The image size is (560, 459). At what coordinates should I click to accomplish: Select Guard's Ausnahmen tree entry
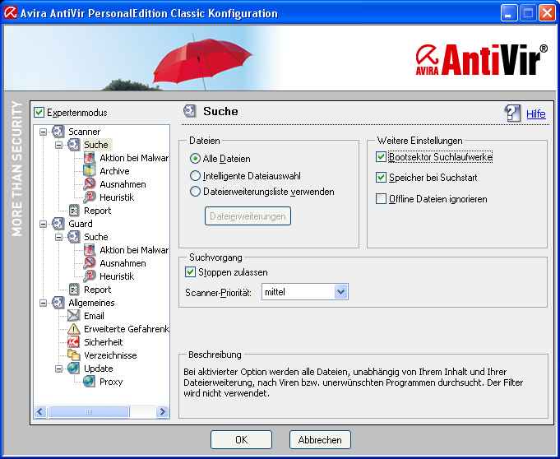coord(123,263)
